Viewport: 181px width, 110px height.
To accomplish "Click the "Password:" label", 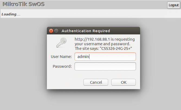I will [x=62, y=66].
